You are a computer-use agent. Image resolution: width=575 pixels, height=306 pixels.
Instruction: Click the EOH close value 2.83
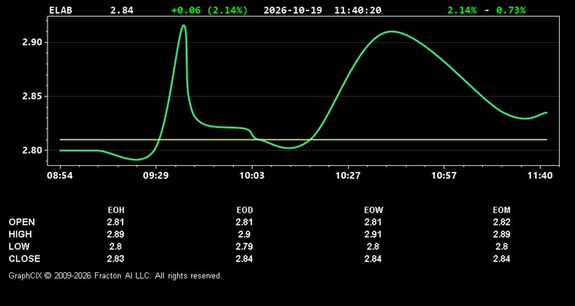pyautogui.click(x=116, y=259)
